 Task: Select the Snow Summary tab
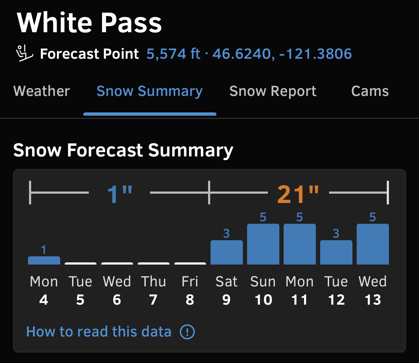click(150, 91)
